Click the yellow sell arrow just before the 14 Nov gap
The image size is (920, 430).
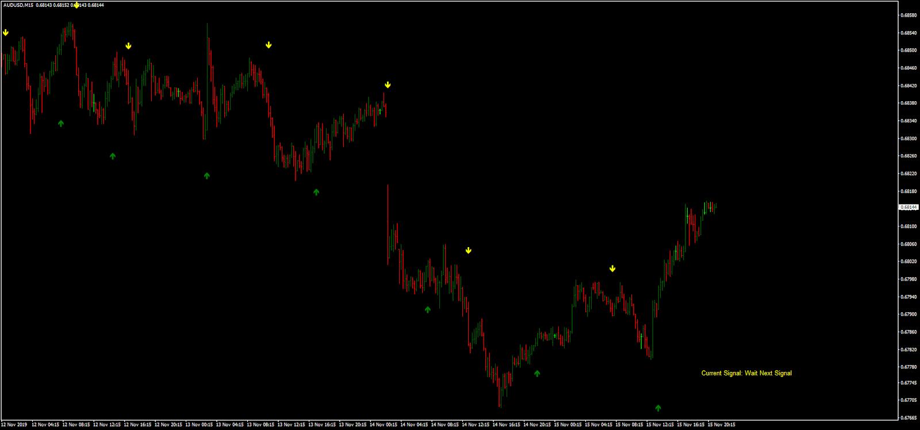388,85
